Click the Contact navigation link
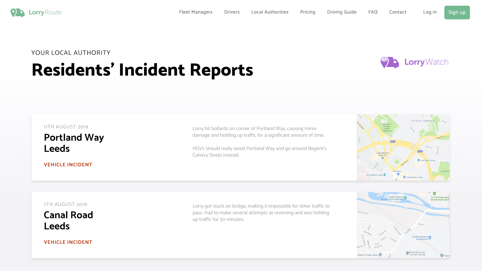Image resolution: width=482 pixels, height=271 pixels. tap(398, 12)
